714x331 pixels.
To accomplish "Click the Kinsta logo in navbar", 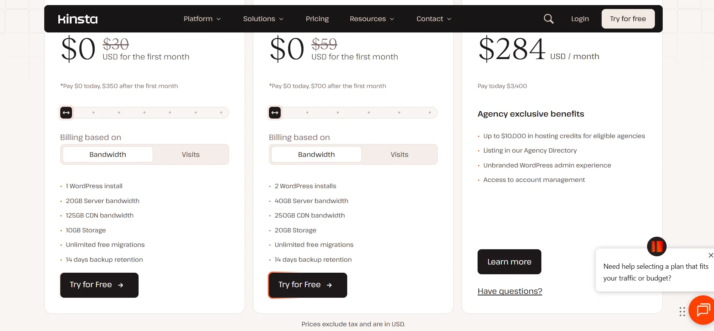I will tap(78, 19).
